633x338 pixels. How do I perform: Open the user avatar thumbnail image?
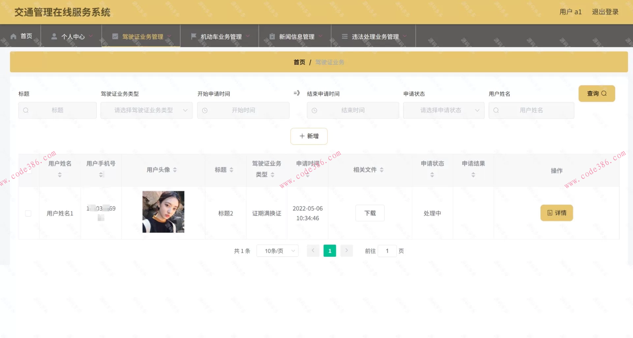tap(163, 212)
